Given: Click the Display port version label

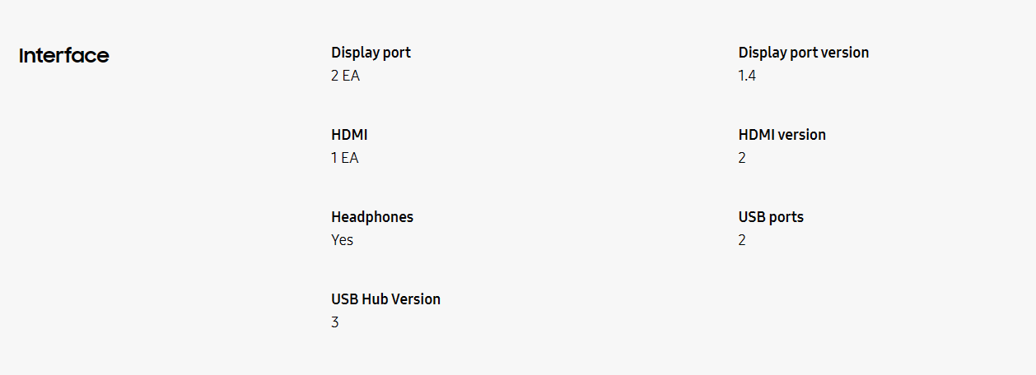Looking at the screenshot, I should (x=803, y=53).
